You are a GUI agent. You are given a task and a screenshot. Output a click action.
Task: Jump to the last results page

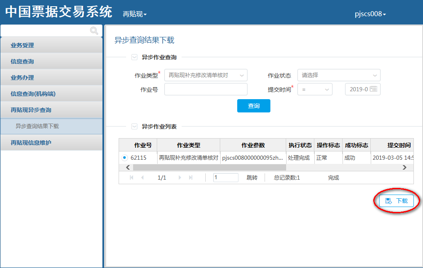click(191, 178)
